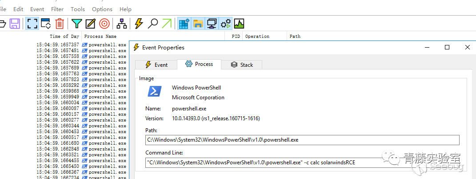The width and height of the screenshot is (476, 179).
Task: Select event row 15:04:59.1663521
Action: pyautogui.click(x=81, y=155)
